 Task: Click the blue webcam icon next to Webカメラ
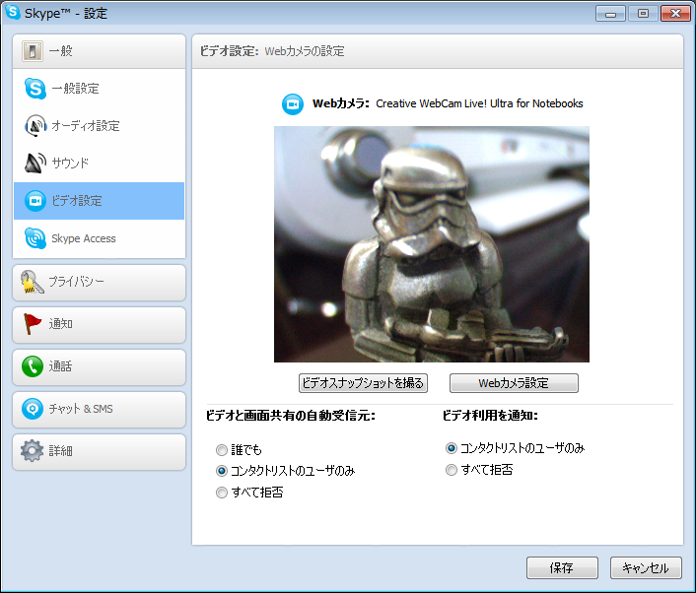click(293, 103)
